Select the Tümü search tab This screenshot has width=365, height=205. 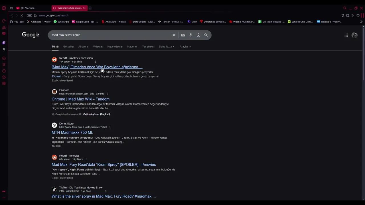55,46
